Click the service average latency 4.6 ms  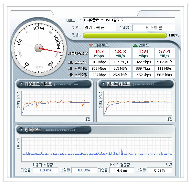122,170
